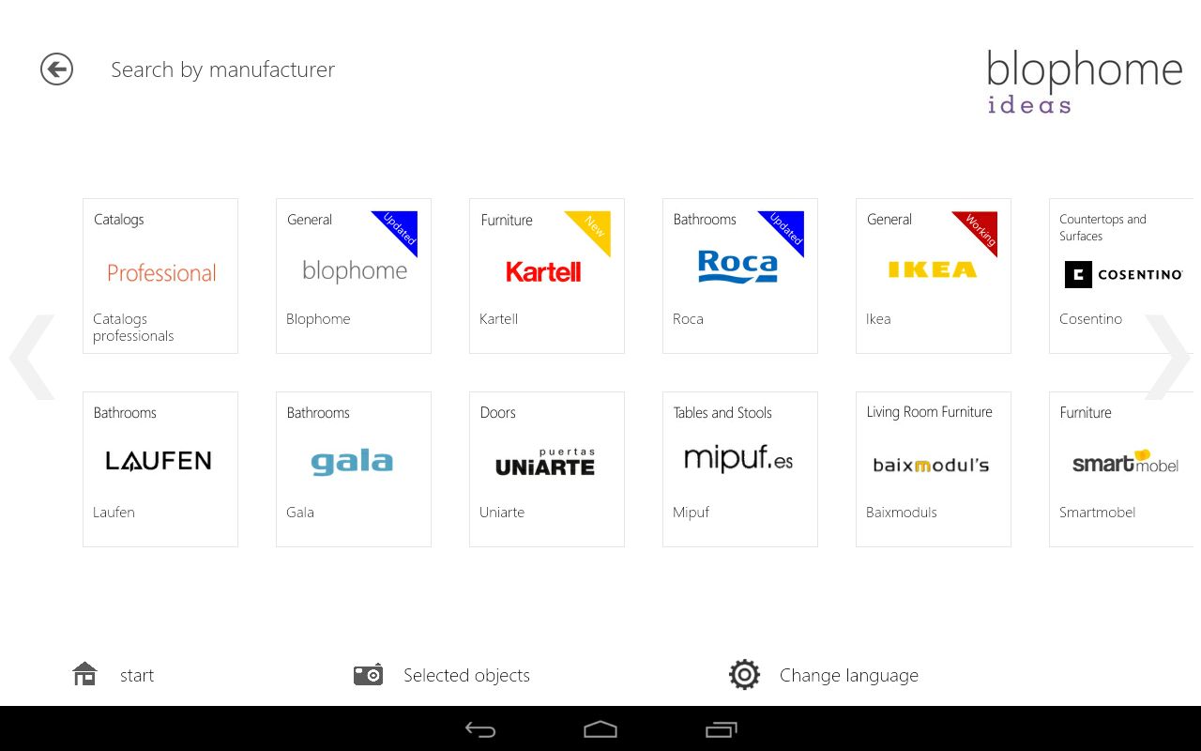Show more manufacturers with the right chevron
This screenshot has height=751, width=1201.
pos(1168,358)
